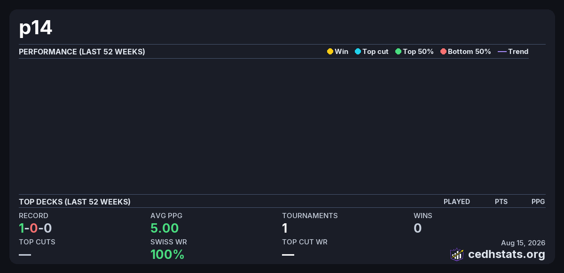Click the TOURNAMENTS stat label
The width and height of the screenshot is (564, 273).
pos(310,216)
